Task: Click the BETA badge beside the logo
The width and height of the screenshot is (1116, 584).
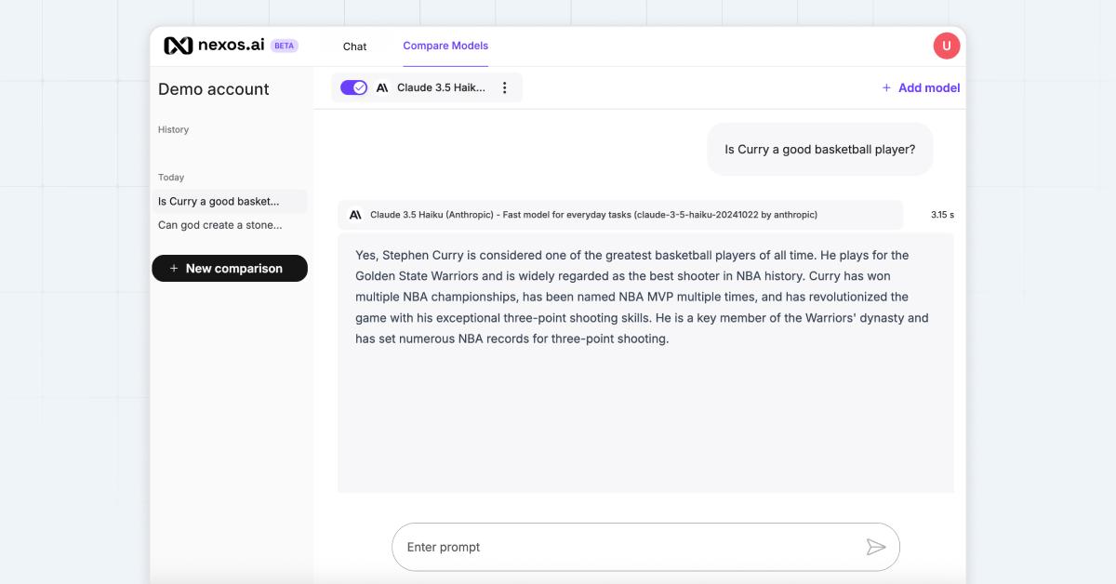Action: coord(285,46)
